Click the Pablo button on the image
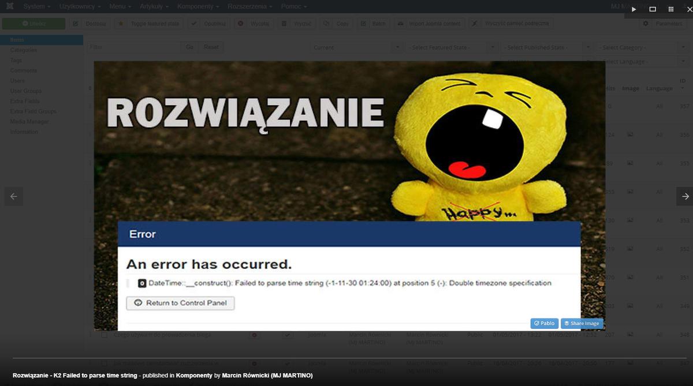The width and height of the screenshot is (693, 386). coord(545,323)
